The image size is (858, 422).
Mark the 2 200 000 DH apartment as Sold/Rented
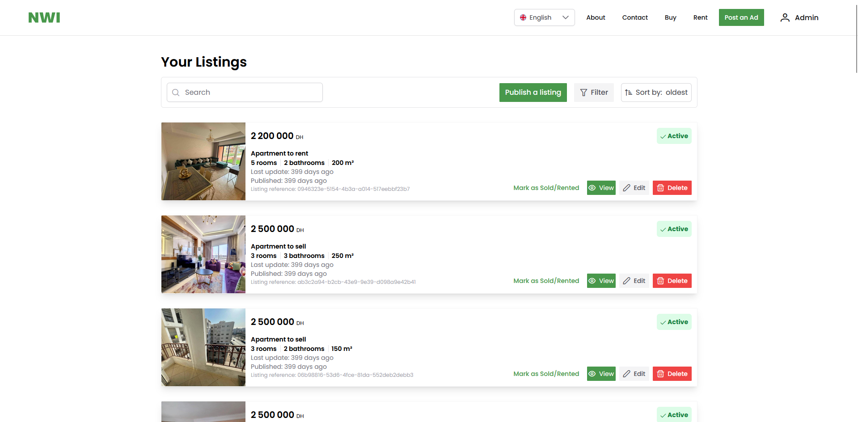(546, 188)
